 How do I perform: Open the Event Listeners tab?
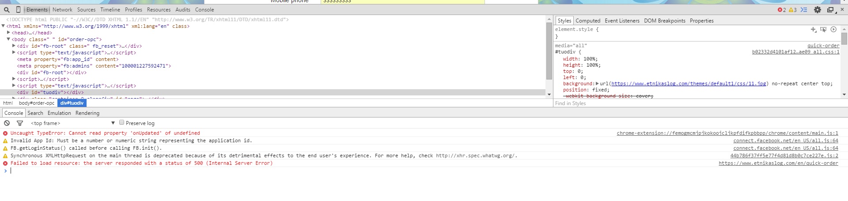(622, 21)
